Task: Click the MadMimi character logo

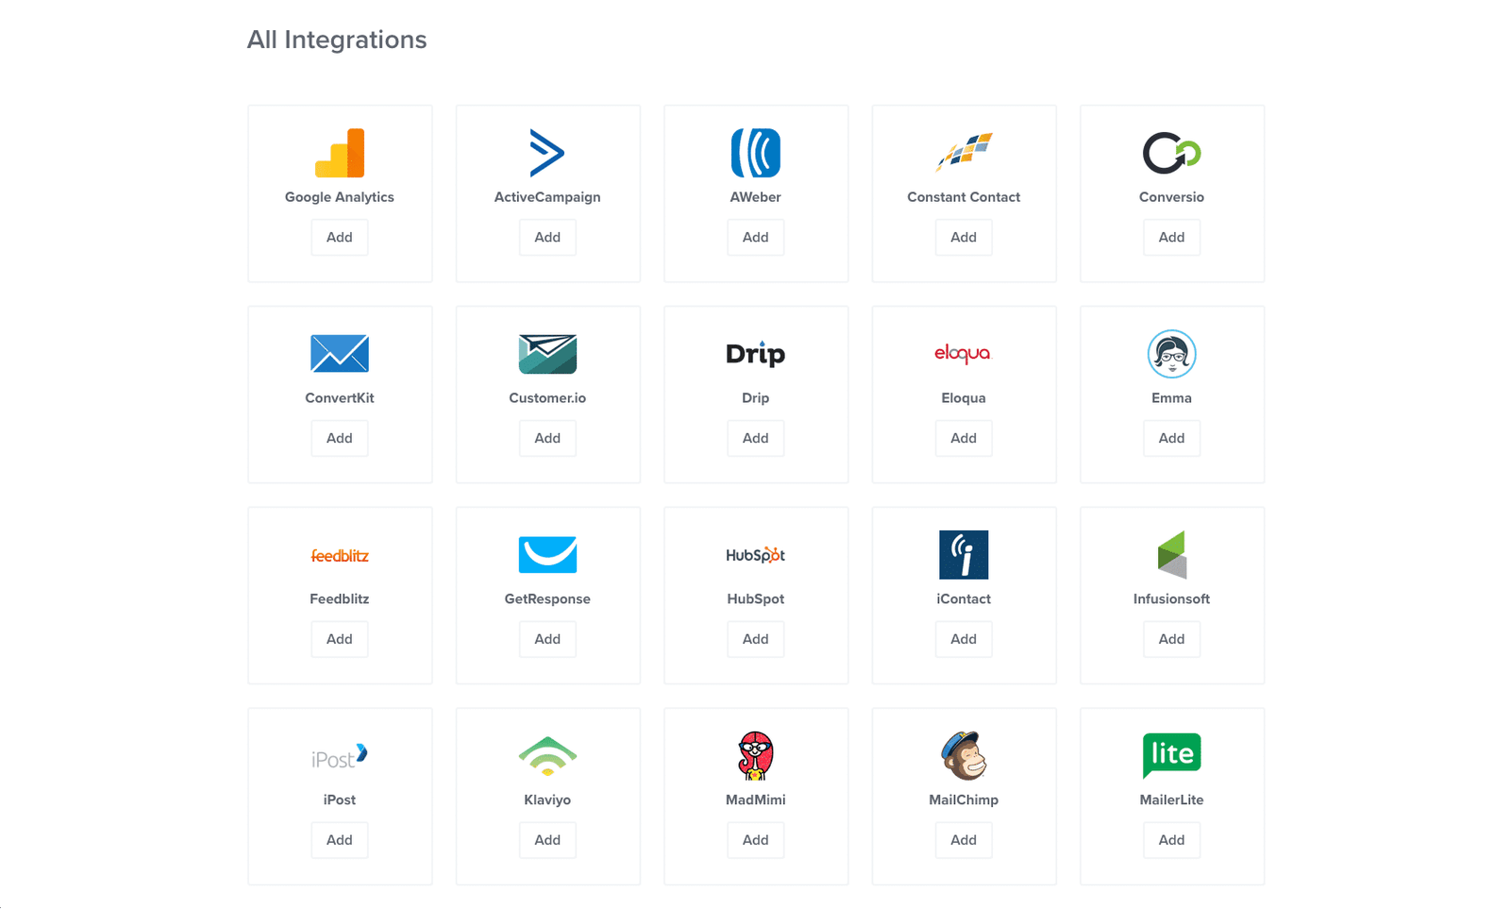Action: pyautogui.click(x=756, y=756)
